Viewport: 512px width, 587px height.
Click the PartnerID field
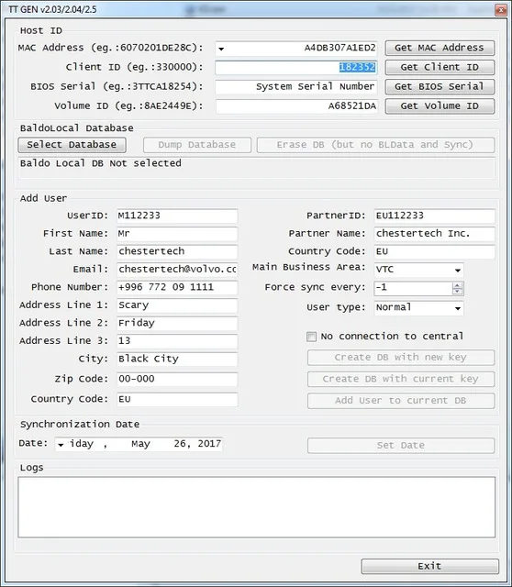tap(435, 216)
